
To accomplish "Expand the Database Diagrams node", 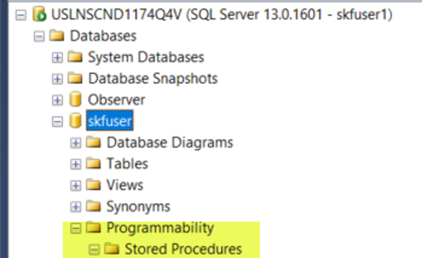I will pos(76,143).
